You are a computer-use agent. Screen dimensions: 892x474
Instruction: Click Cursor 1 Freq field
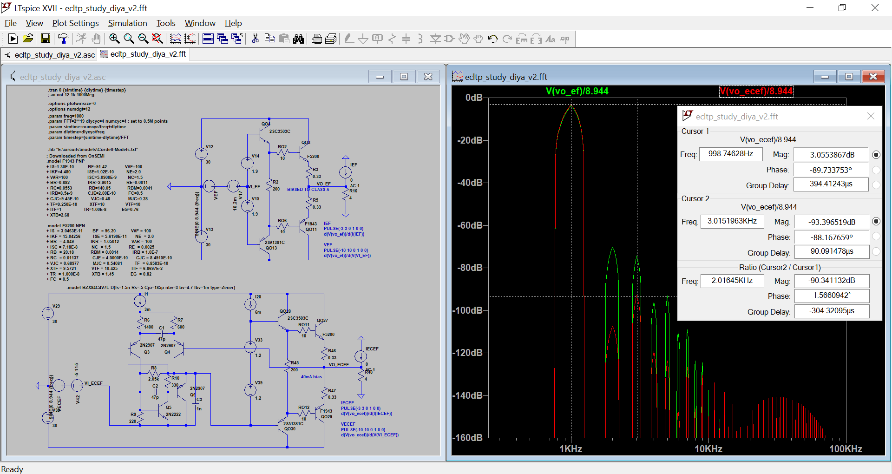pyautogui.click(x=730, y=154)
